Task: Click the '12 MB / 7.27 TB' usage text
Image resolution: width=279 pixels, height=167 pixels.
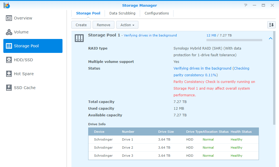Action: [x=219, y=35]
